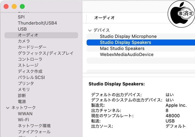
Task: Collapse the デバイス disclosure chevron
Action: point(90,30)
